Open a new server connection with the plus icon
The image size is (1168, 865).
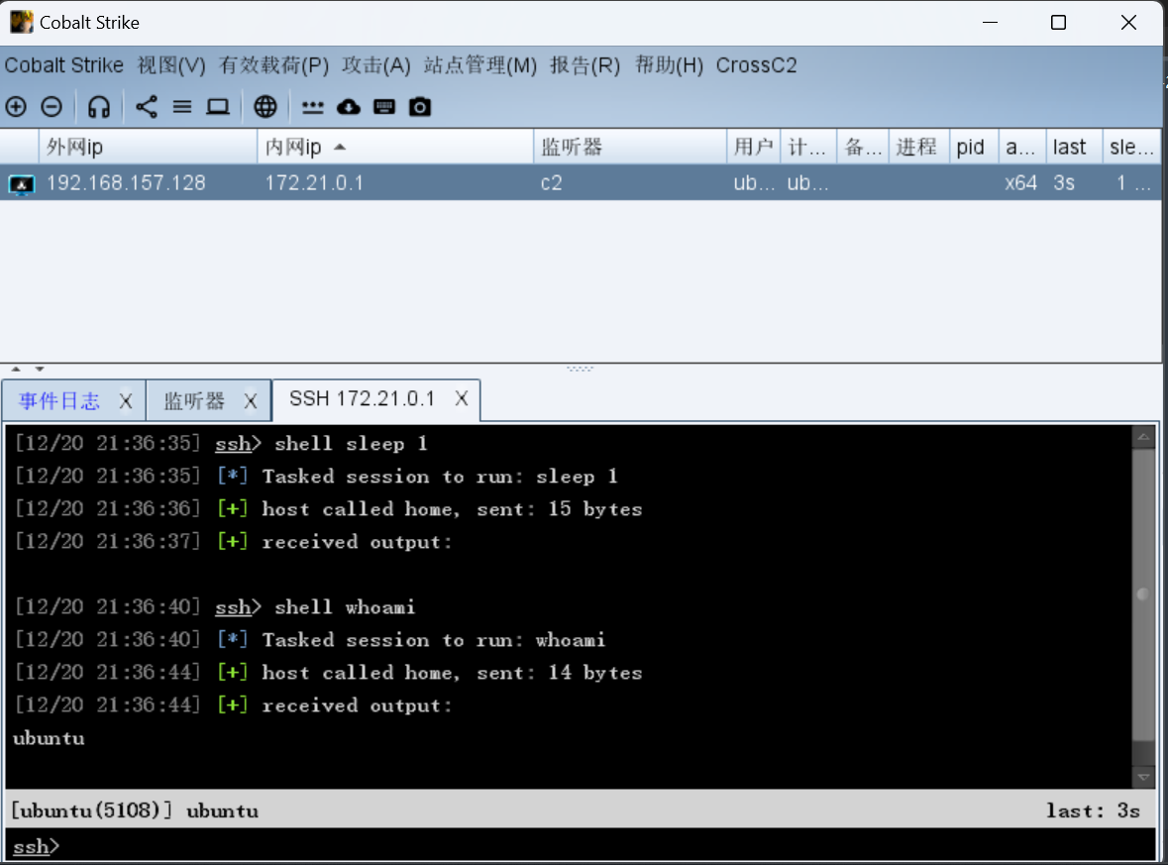click(x=16, y=106)
